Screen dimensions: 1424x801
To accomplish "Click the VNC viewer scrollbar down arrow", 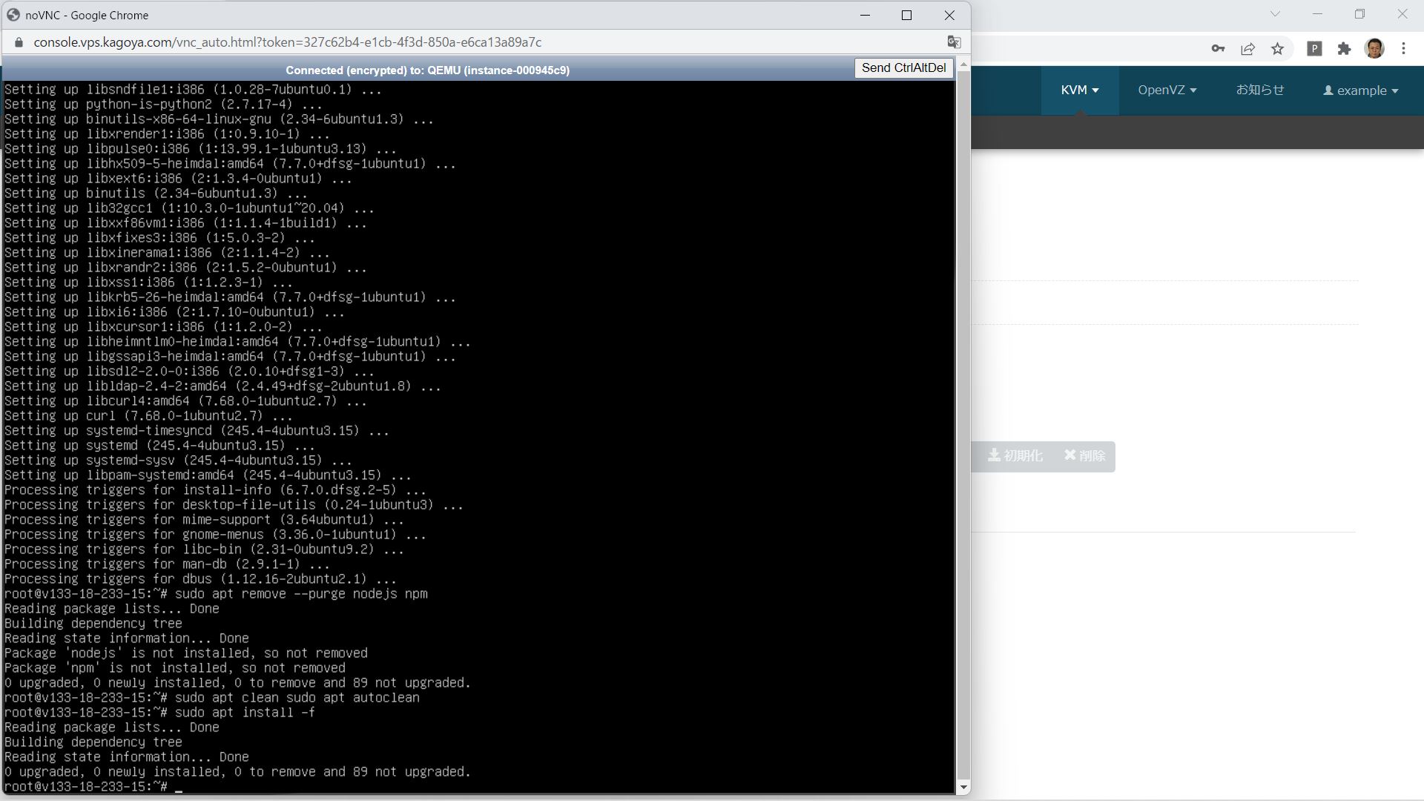I will [963, 787].
